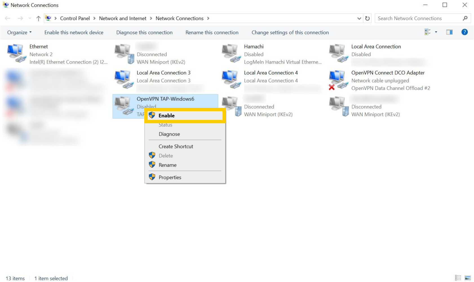Expand chevron after Network Connections breadcrumb
This screenshot has height=282, width=474.
coord(208,19)
